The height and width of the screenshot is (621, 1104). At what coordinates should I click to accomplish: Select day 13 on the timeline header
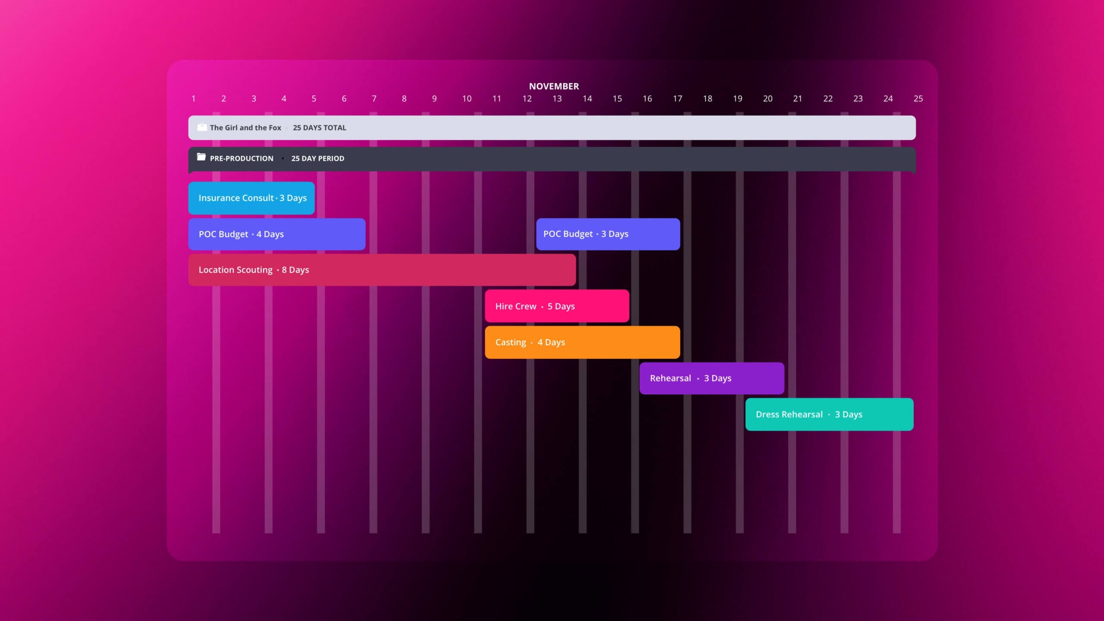(x=557, y=99)
